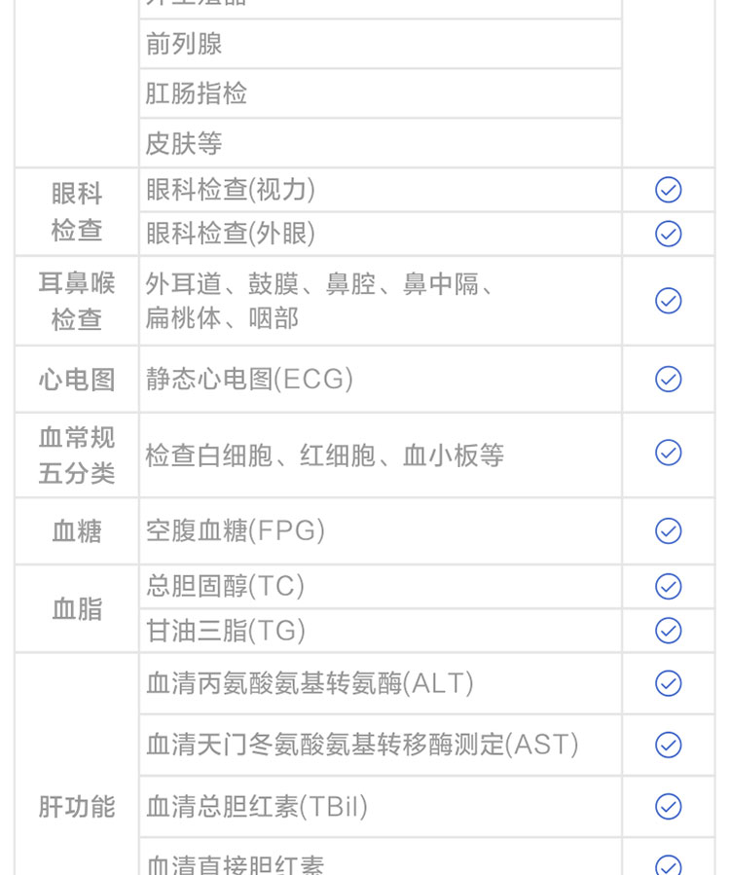Click checkmark for 眼科检查(外眼) row
This screenshot has height=875, width=730.
click(668, 234)
